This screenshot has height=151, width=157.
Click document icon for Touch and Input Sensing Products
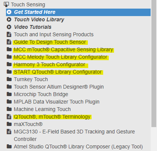[9, 34]
